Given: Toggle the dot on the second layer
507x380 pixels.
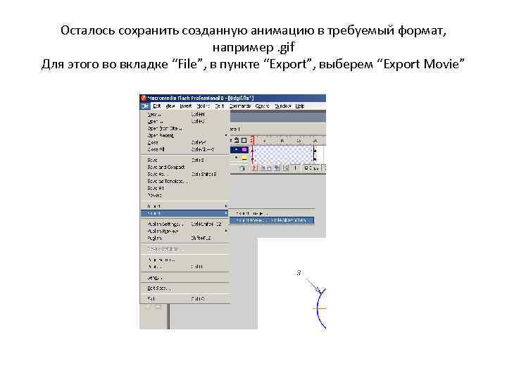Looking at the screenshot, I should [237, 158].
